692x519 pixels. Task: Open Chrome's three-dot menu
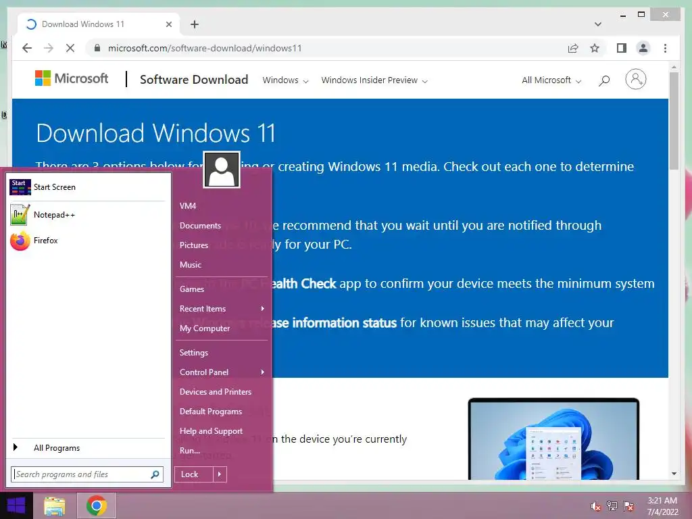(665, 48)
